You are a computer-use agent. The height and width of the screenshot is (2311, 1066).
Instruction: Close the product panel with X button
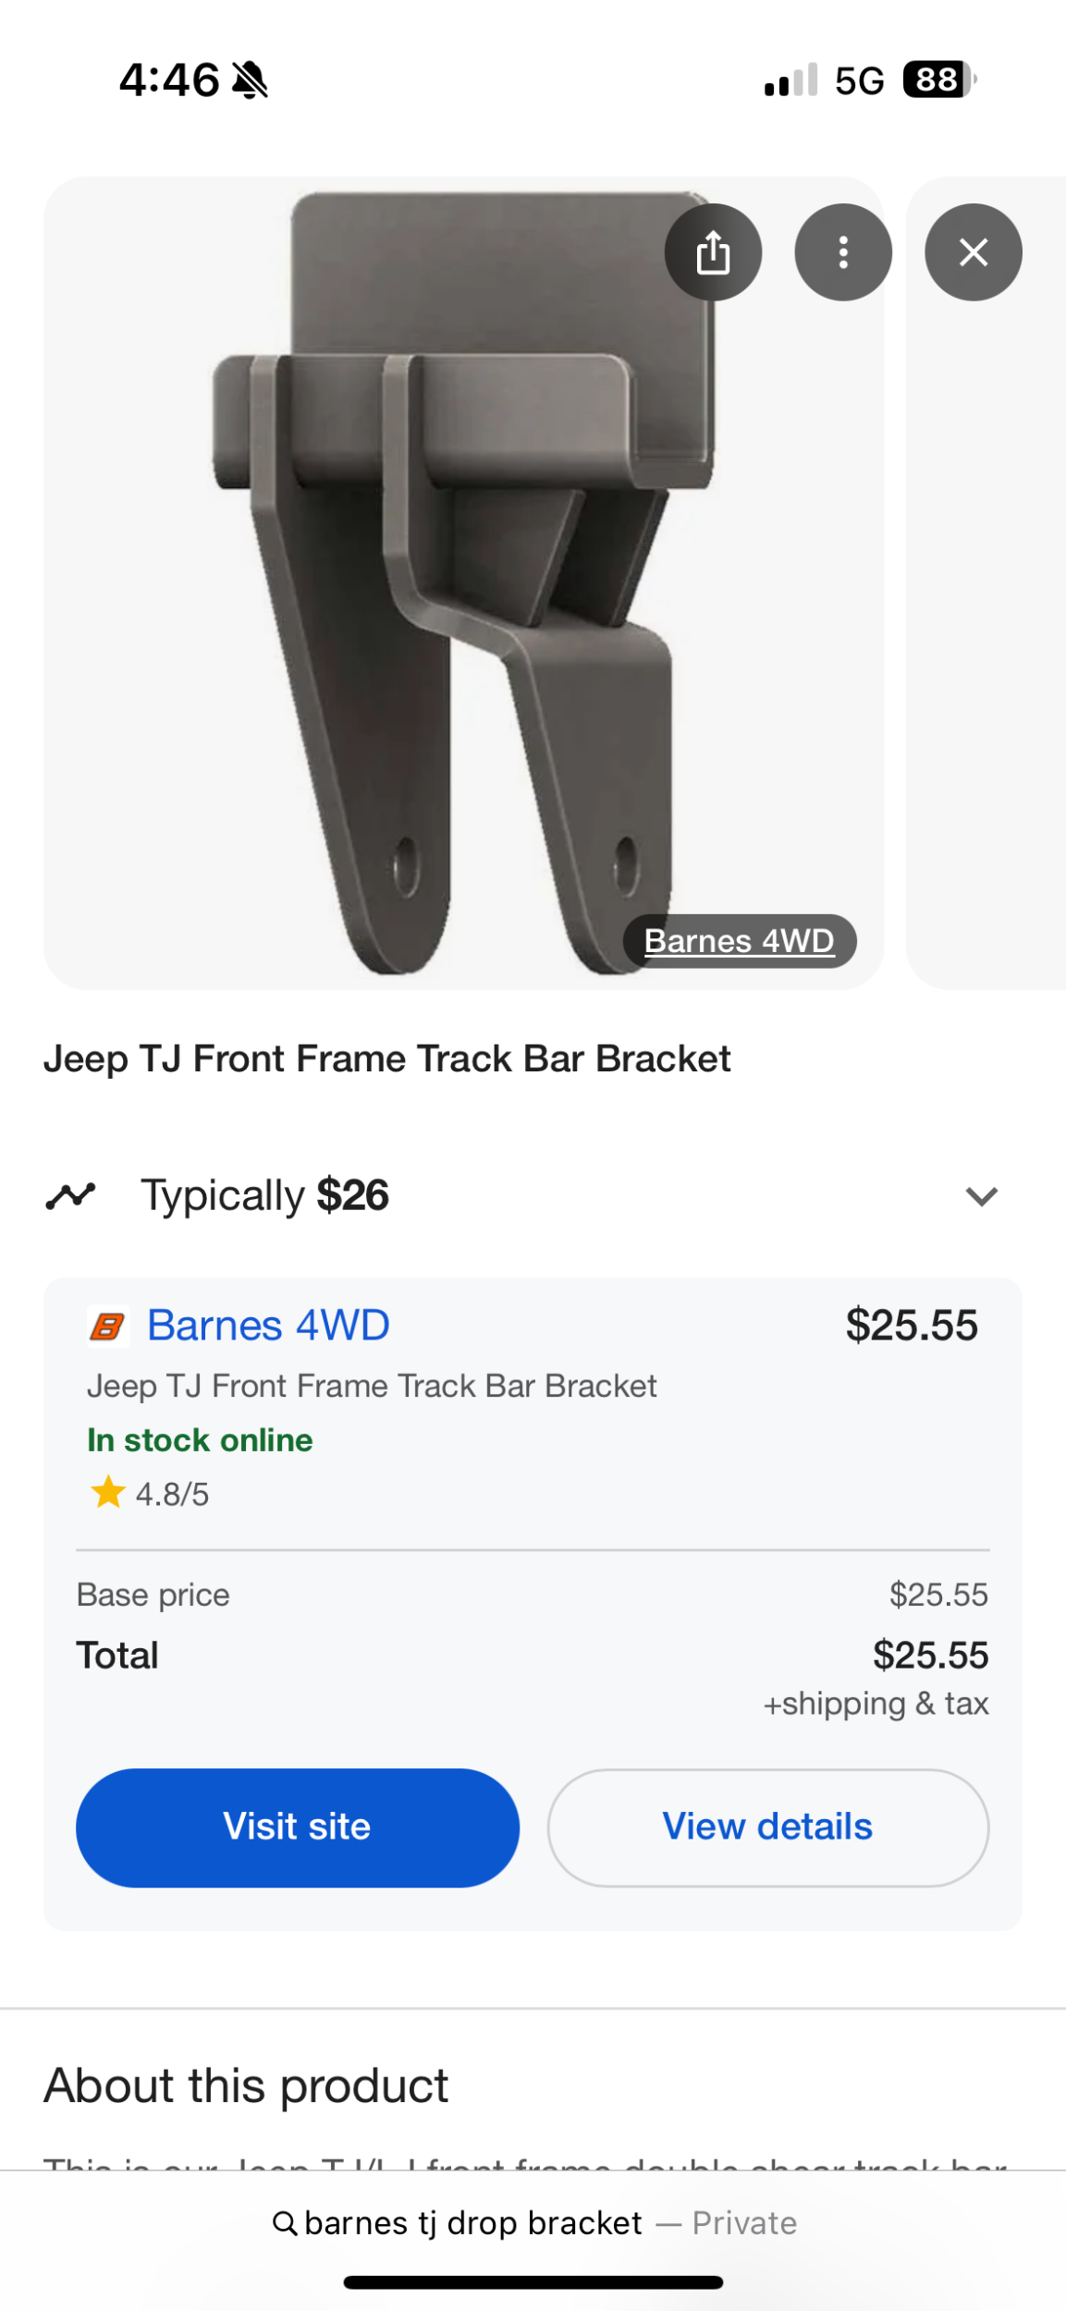point(973,252)
